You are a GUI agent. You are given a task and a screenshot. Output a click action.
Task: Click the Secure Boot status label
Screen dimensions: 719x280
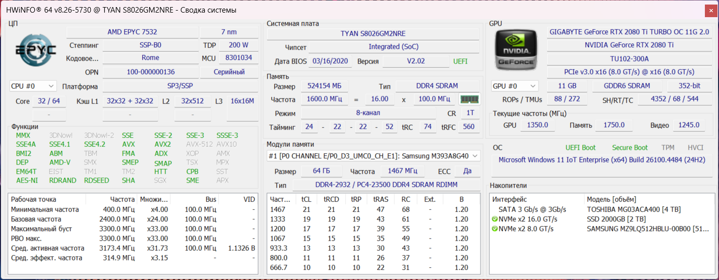click(x=630, y=148)
